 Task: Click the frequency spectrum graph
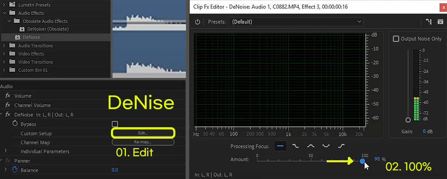pyautogui.click(x=279, y=80)
